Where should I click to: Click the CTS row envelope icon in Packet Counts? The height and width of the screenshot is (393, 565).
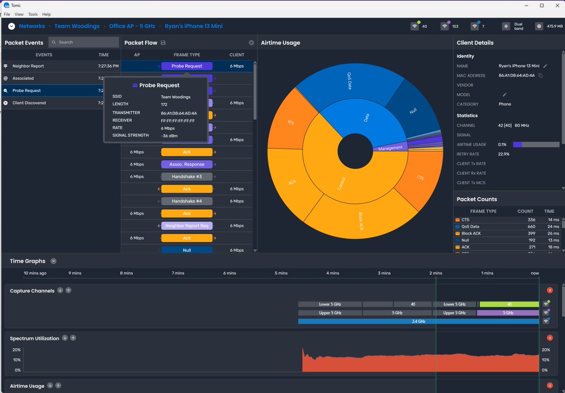pyautogui.click(x=458, y=220)
